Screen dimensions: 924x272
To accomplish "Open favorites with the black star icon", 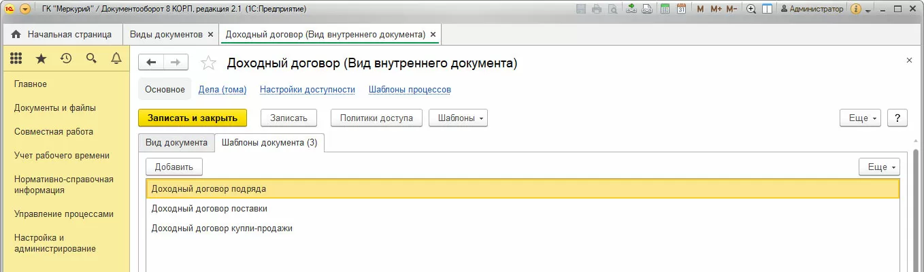I will [41, 59].
